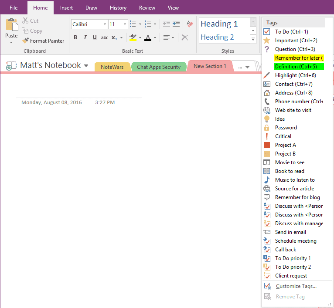The image size is (334, 308).
Task: Click the text highlight color icon
Action: pyautogui.click(x=133, y=37)
